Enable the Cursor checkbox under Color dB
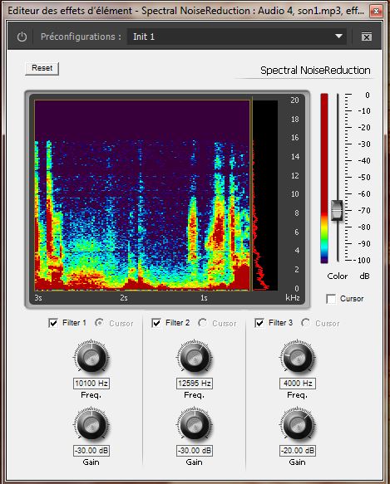The width and height of the screenshot is (390, 484). [331, 299]
